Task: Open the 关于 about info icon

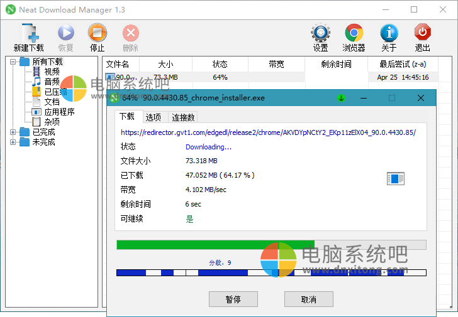Action: tap(389, 33)
